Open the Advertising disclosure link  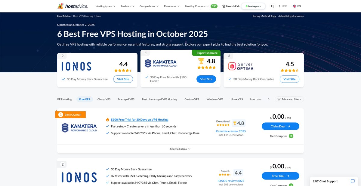pos(291,16)
